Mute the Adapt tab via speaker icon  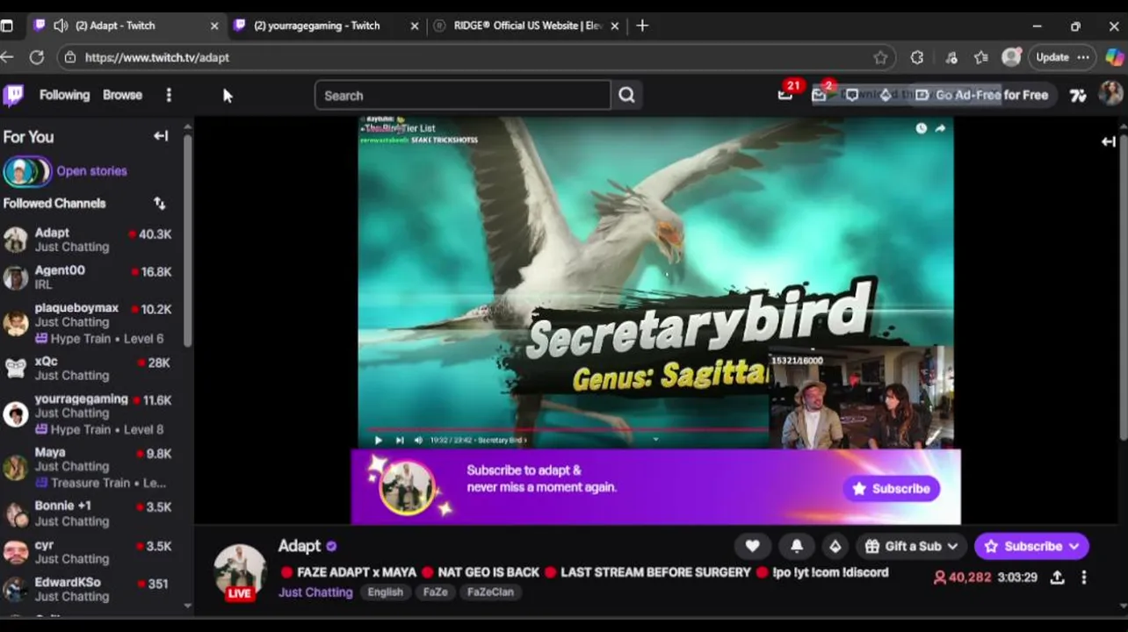coord(61,25)
